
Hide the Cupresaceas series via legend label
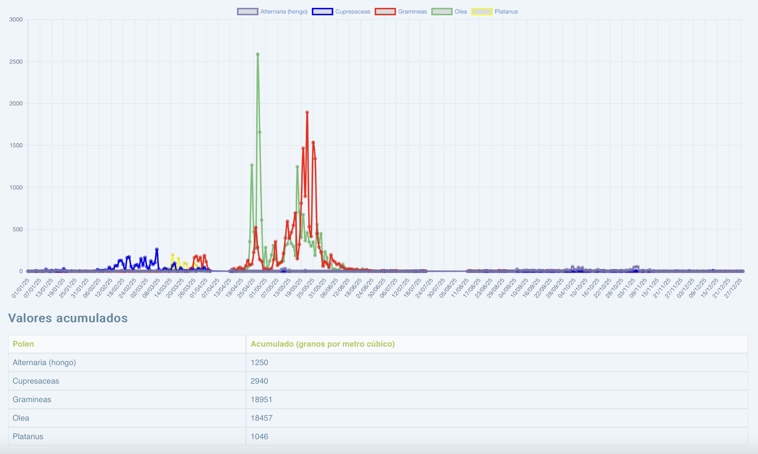[353, 12]
